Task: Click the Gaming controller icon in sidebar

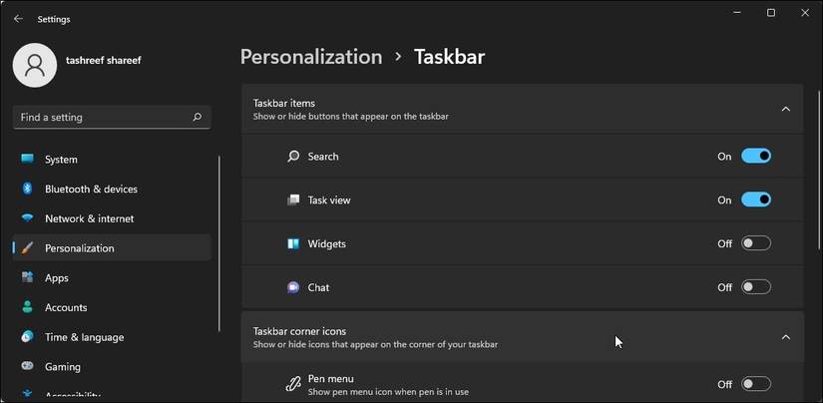Action: [27, 366]
